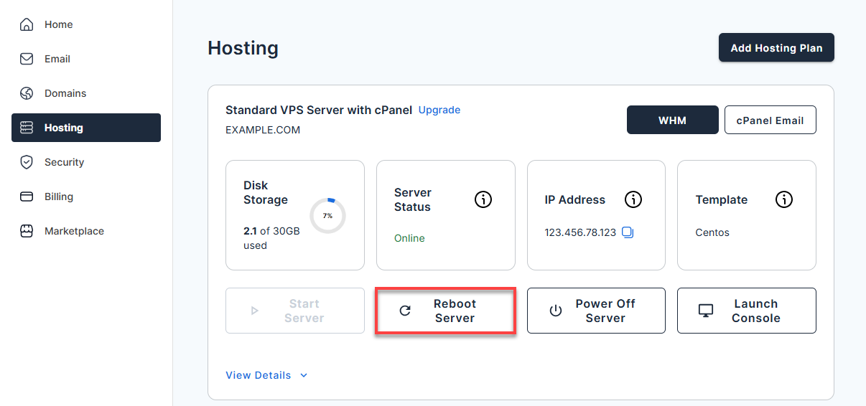Click the play triangle on Start Server
Image resolution: width=866 pixels, height=406 pixels.
(x=254, y=311)
